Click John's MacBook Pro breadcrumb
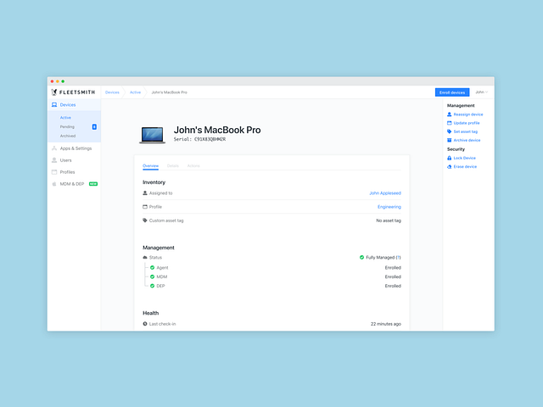The height and width of the screenshot is (407, 543). click(170, 92)
